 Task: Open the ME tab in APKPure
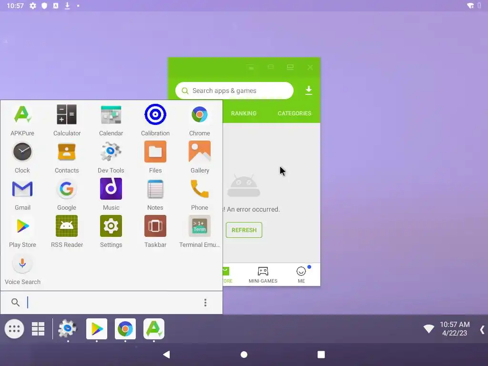(x=301, y=274)
